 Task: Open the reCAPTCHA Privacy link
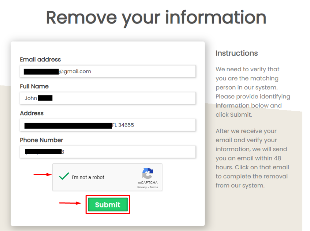[x=142, y=187]
